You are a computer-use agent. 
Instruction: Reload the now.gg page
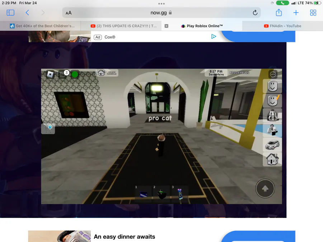(x=255, y=13)
